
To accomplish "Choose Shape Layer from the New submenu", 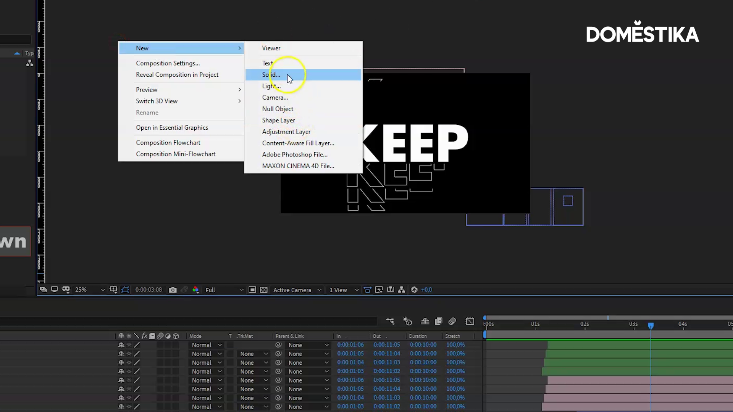I will [x=303, y=120].
